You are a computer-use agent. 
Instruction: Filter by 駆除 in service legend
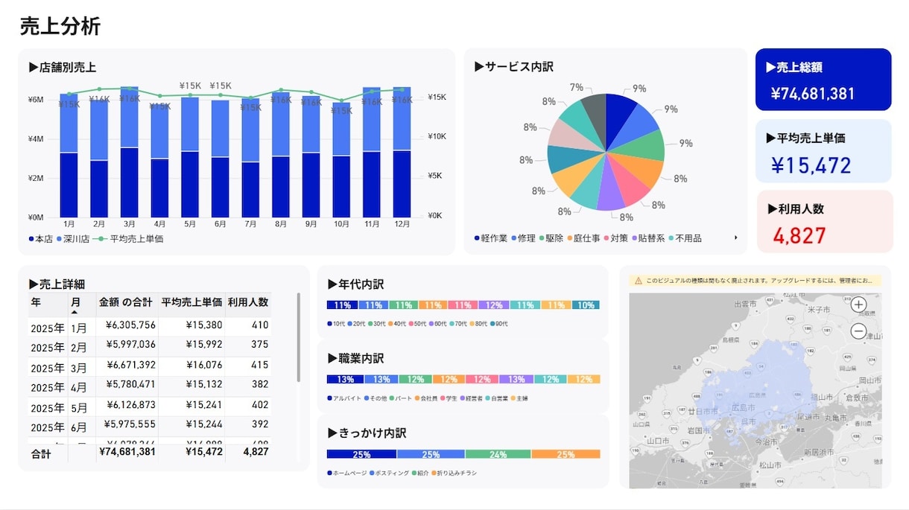[551, 238]
